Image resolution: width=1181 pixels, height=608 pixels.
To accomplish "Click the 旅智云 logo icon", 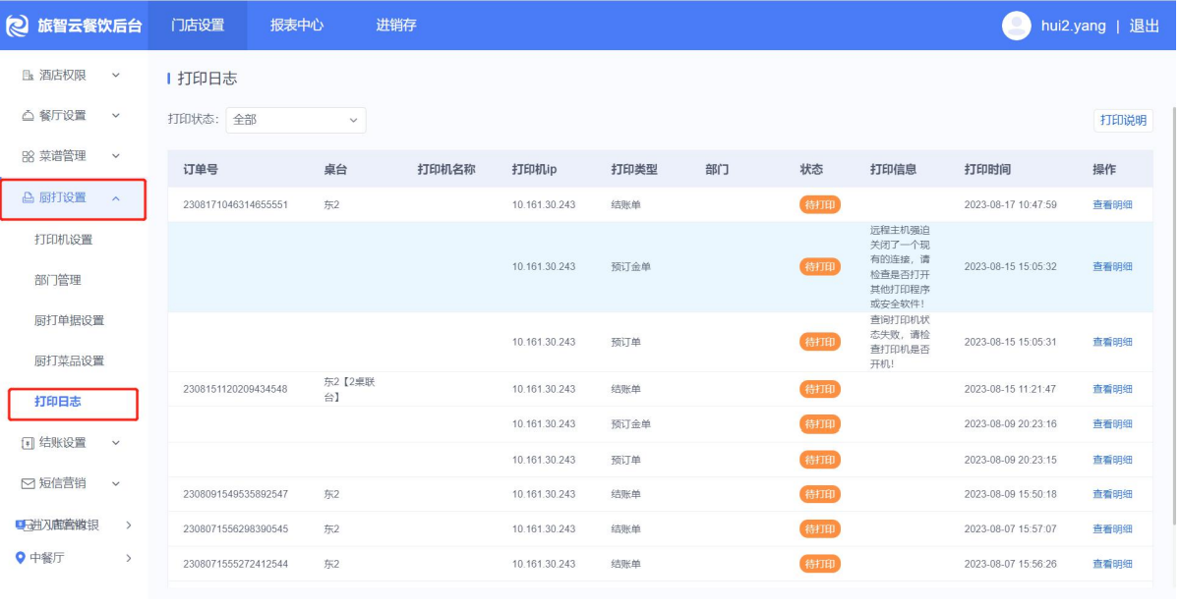I will (x=18, y=26).
